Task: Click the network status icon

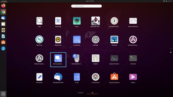Action: click(x=164, y=1)
